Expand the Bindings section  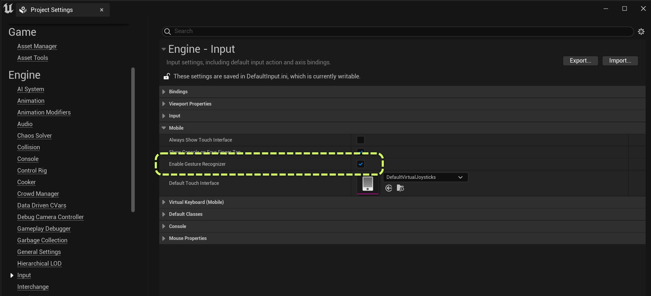click(164, 92)
